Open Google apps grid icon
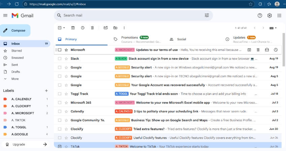 (279, 15)
